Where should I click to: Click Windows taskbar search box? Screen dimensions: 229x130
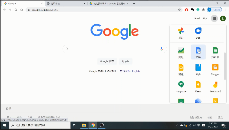point(40,125)
